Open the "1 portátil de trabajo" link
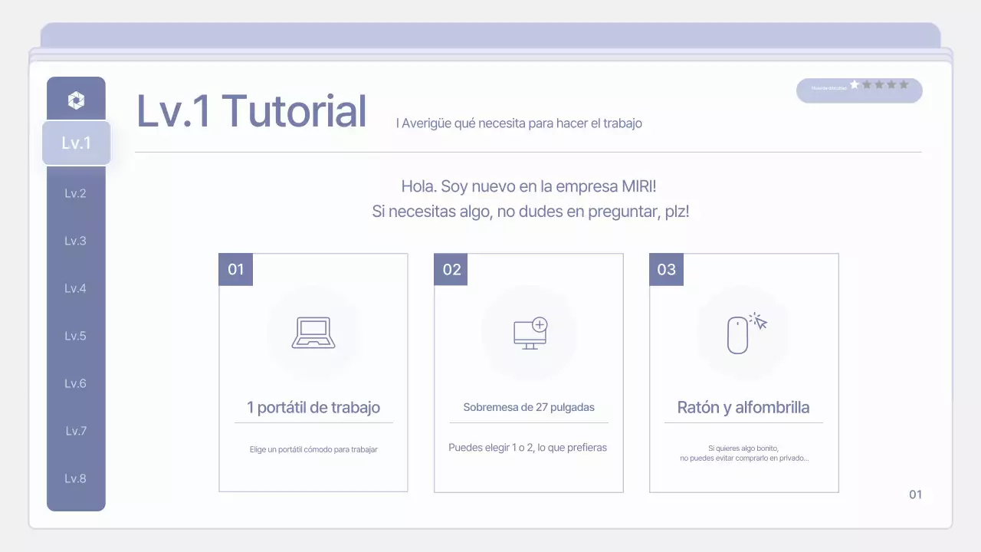 313,407
